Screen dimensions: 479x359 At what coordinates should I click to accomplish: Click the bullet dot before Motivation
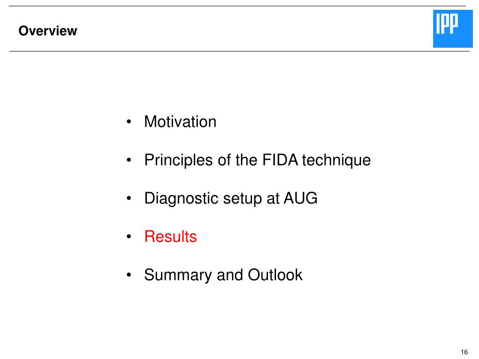click(129, 122)
